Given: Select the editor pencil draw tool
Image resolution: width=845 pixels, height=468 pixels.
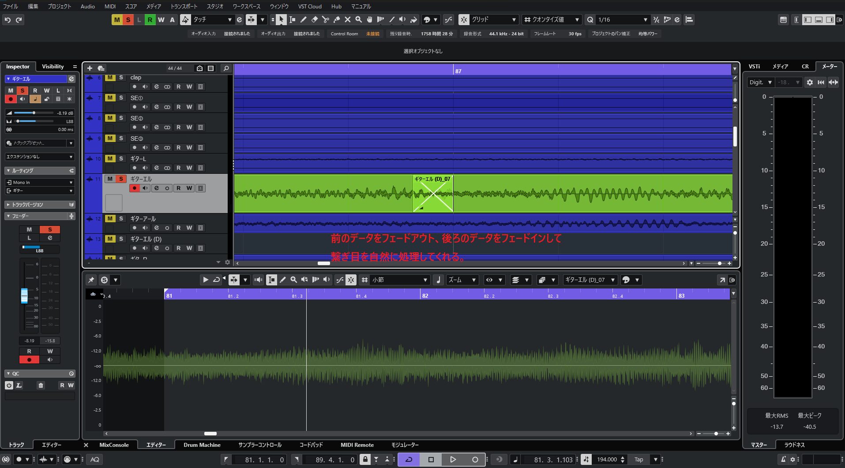Looking at the screenshot, I should click(x=283, y=280).
